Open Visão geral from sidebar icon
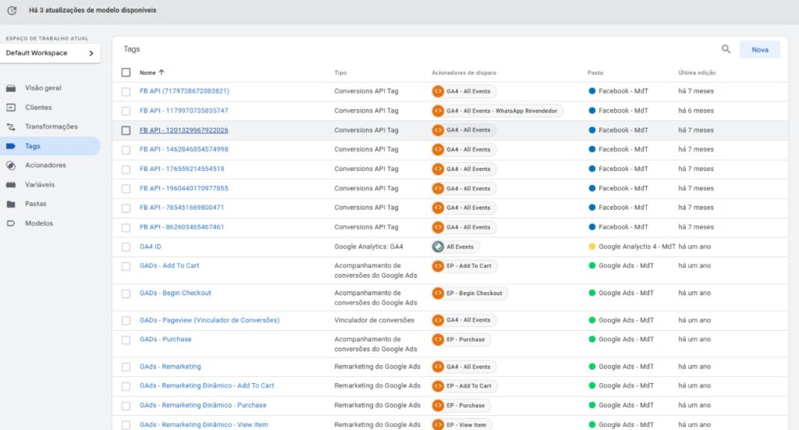This screenshot has height=430, width=799. pyautogui.click(x=11, y=88)
